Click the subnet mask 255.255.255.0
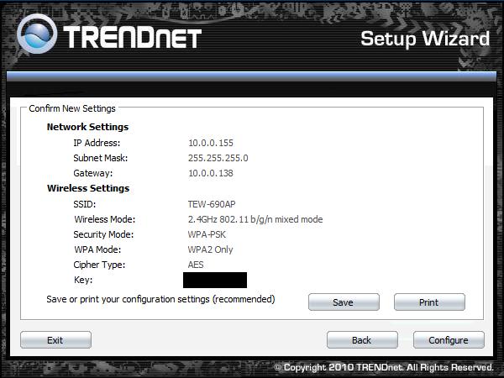Image resolution: width=504 pixels, height=378 pixels. [218, 158]
